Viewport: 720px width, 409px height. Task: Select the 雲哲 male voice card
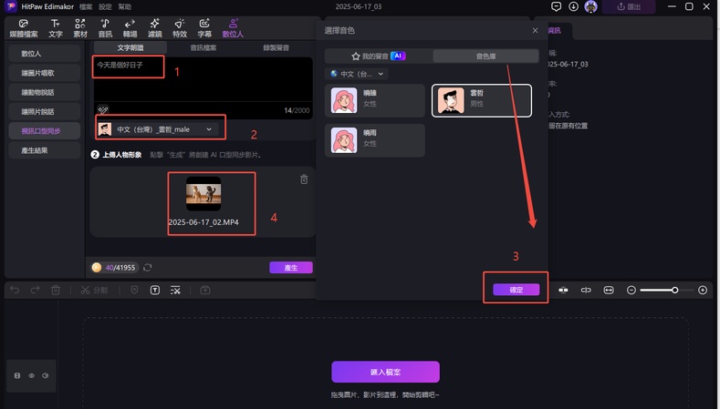tap(481, 100)
